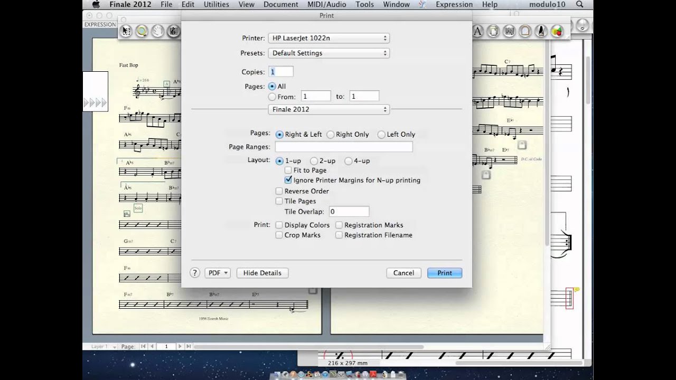Select Left Only pages option
Screen dimensions: 676x380
(381, 135)
